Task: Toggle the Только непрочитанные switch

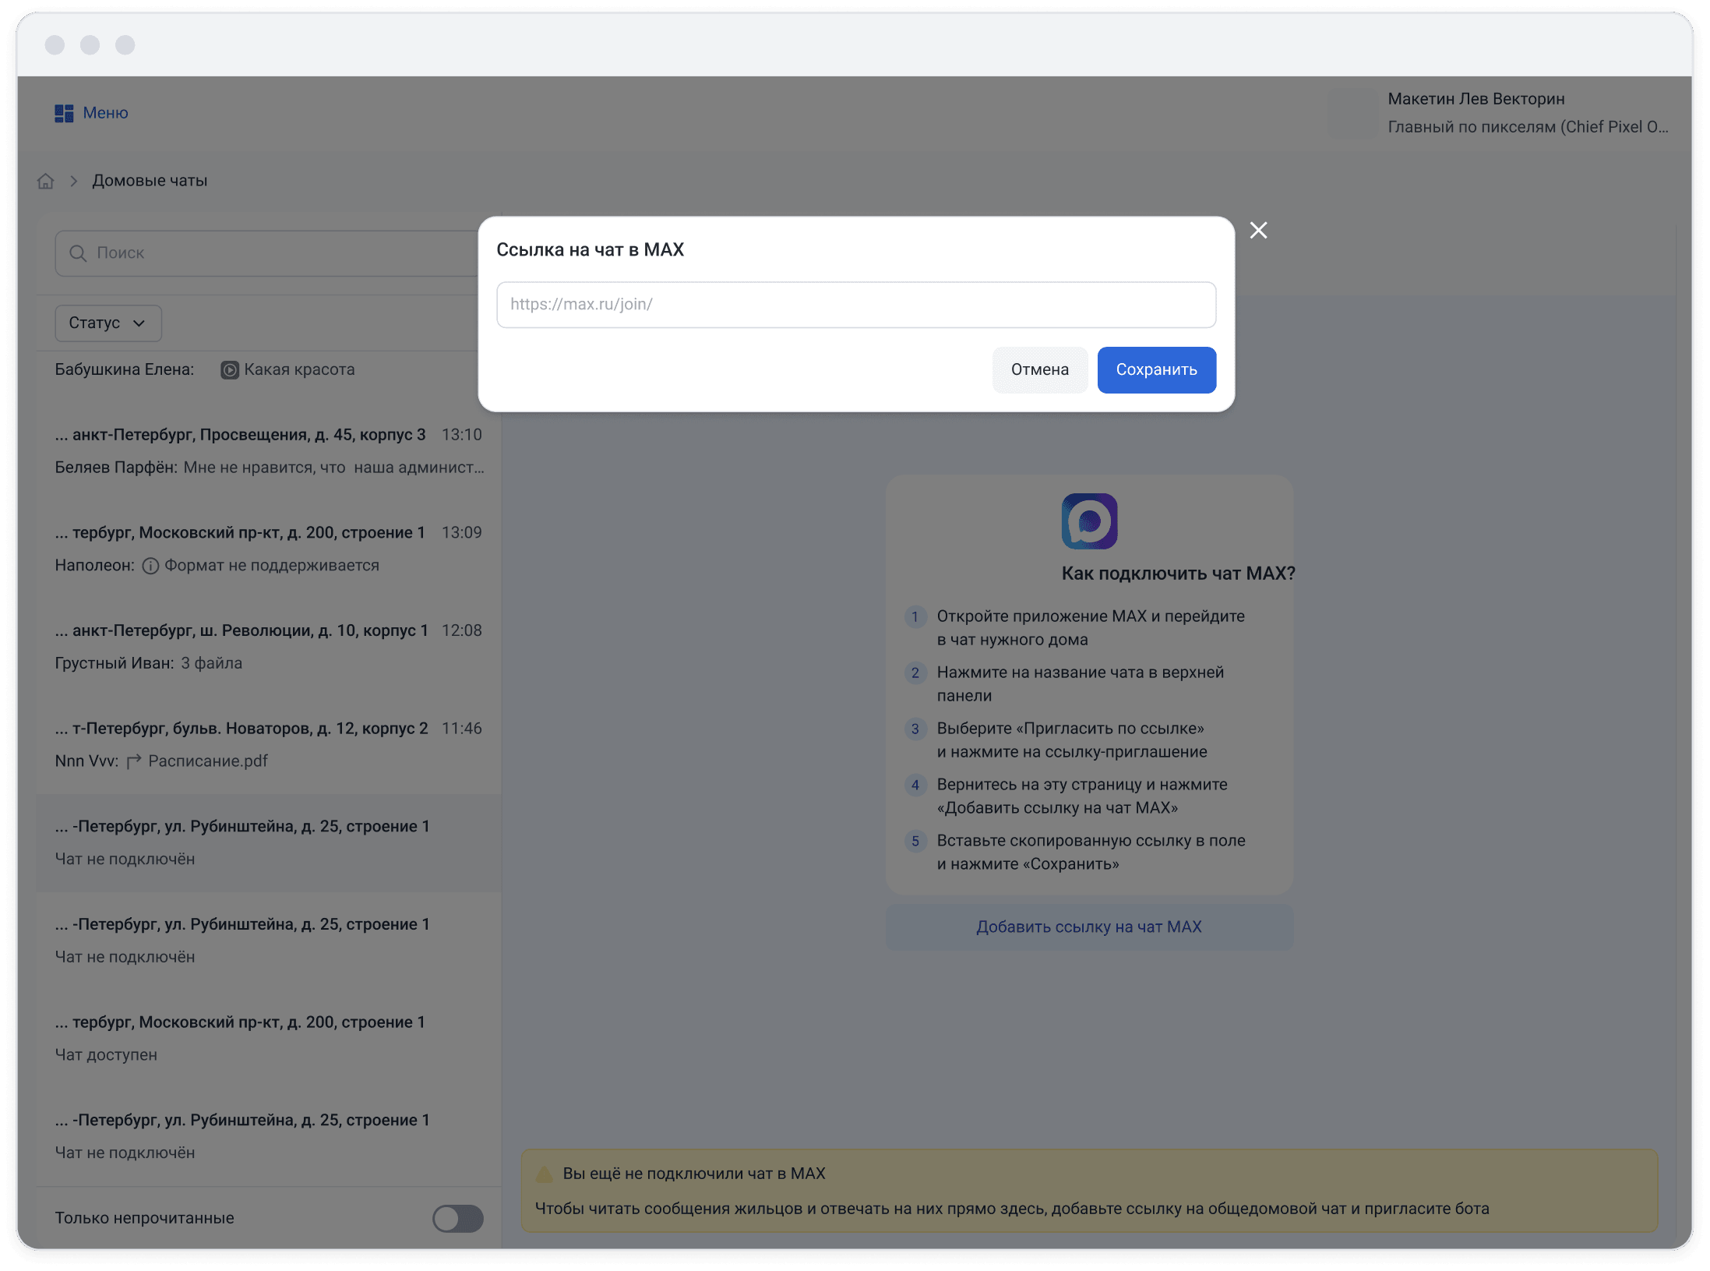Action: (458, 1218)
